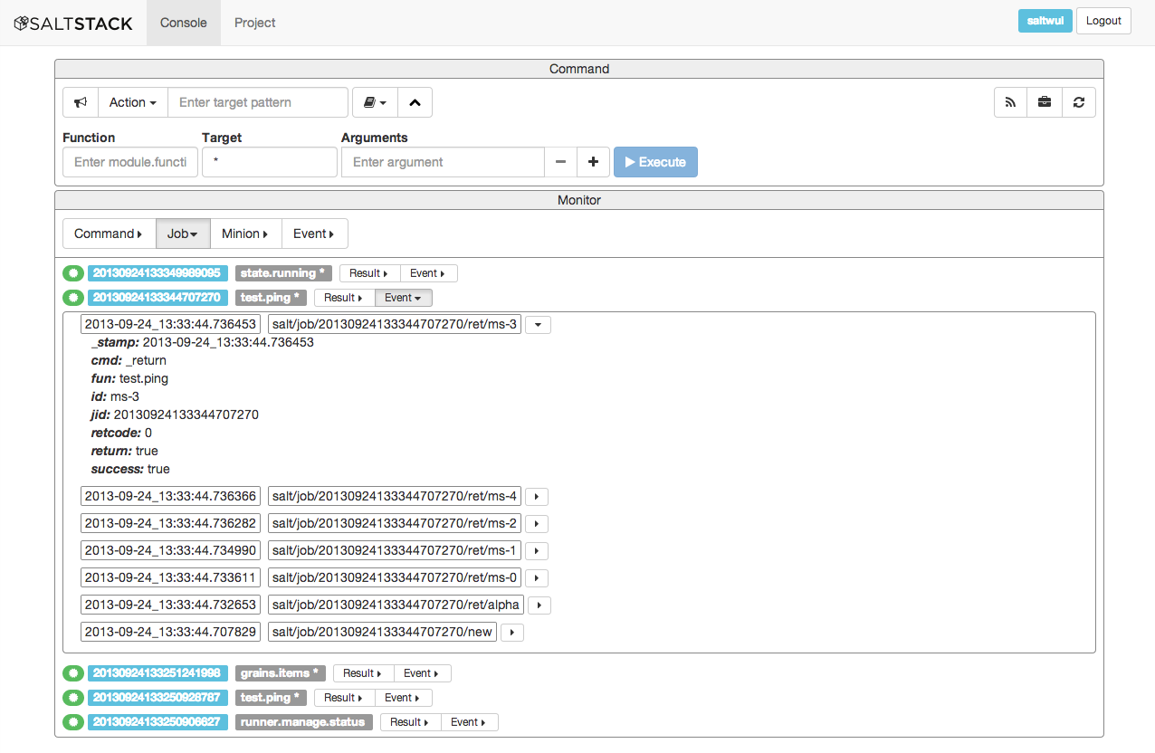Image resolution: width=1155 pixels, height=753 pixels.
Task: Click the minus icon beside Arguments
Action: coord(560,161)
